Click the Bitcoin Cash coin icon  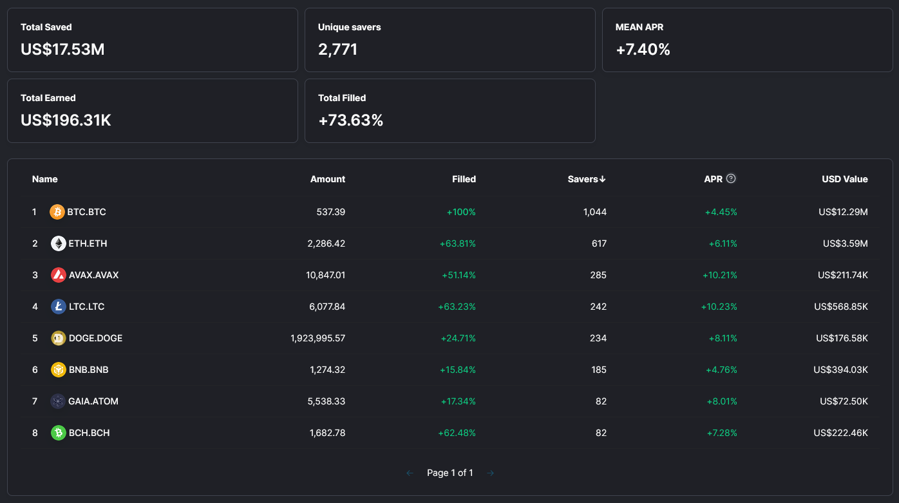pyautogui.click(x=58, y=433)
